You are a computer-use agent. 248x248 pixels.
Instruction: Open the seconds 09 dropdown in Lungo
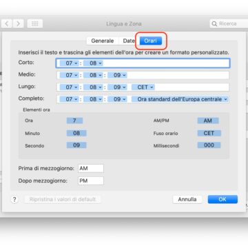117,87
